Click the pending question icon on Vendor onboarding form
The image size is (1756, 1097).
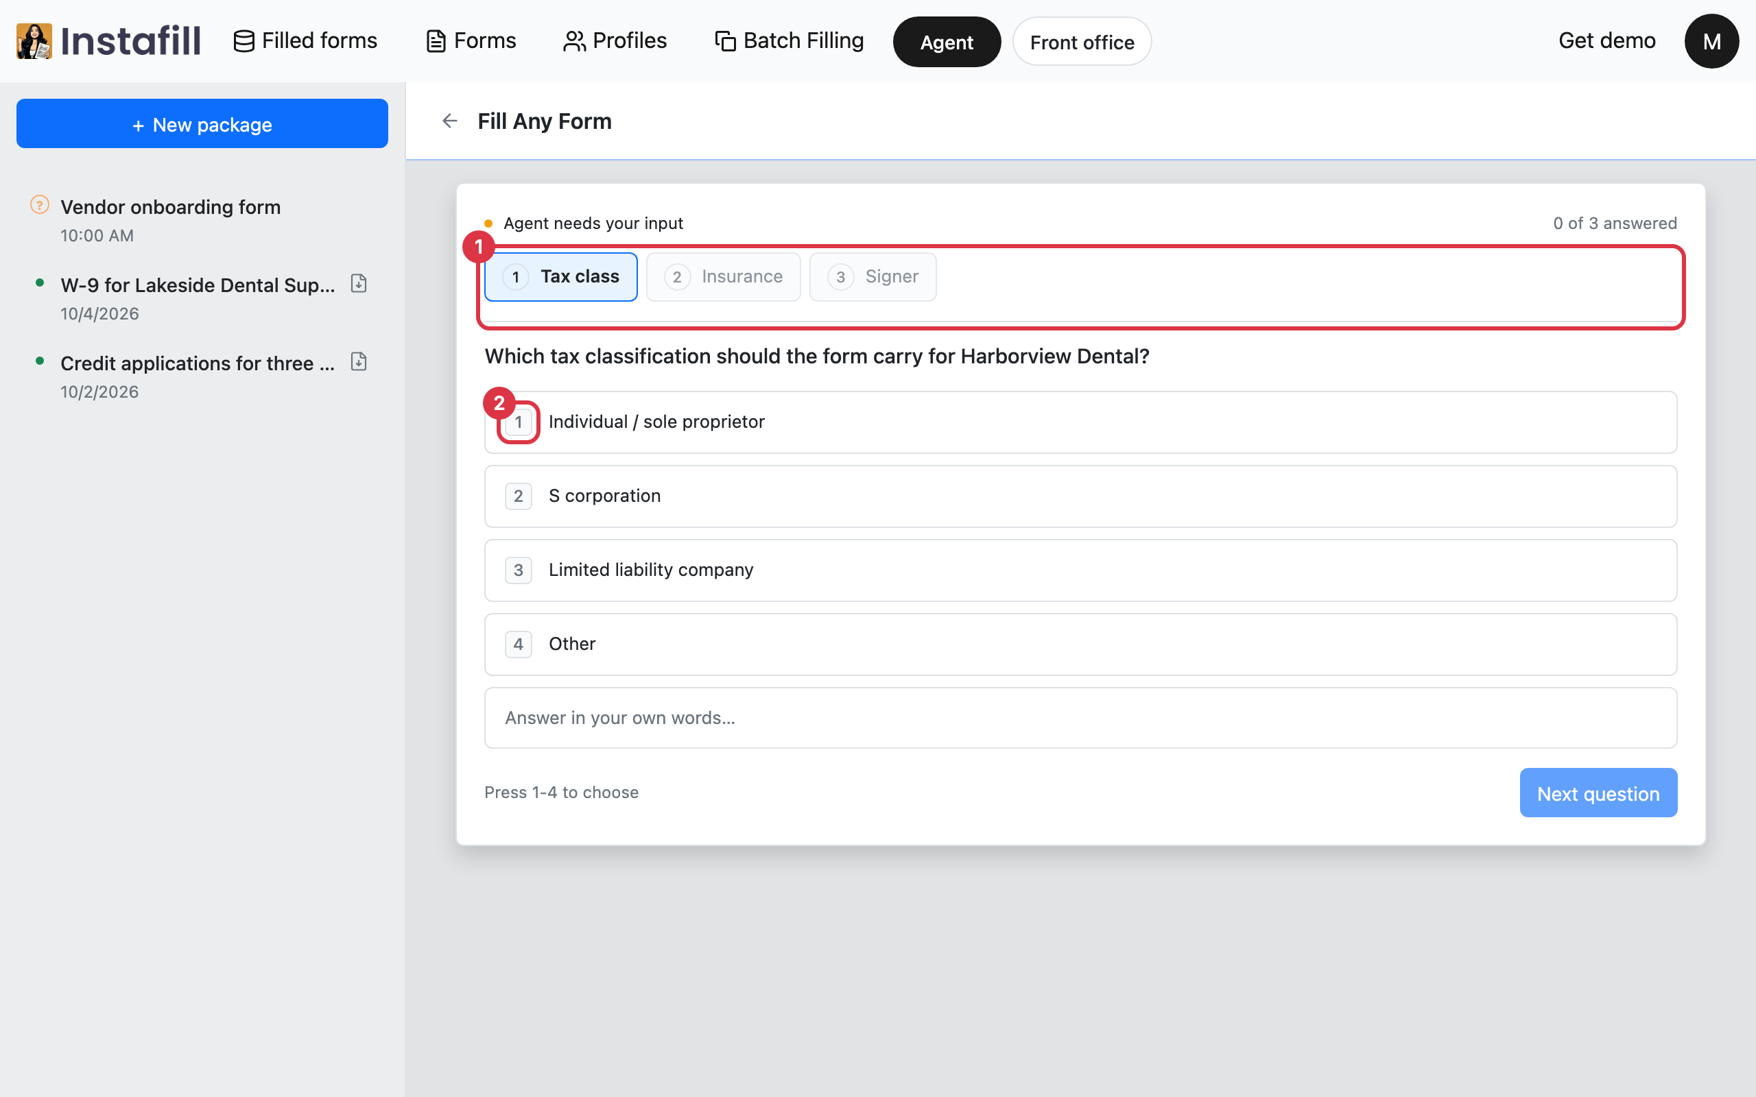(x=39, y=205)
